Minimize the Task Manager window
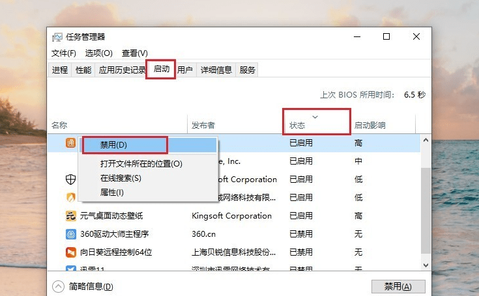The image size is (479, 296). 357,37
